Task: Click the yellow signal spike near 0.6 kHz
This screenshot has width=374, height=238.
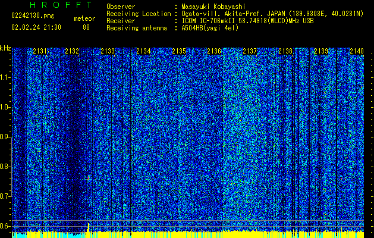Action: pyautogui.click(x=89, y=227)
